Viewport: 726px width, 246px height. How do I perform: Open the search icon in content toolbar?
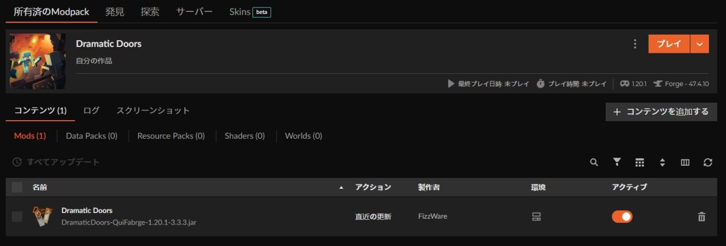point(594,162)
